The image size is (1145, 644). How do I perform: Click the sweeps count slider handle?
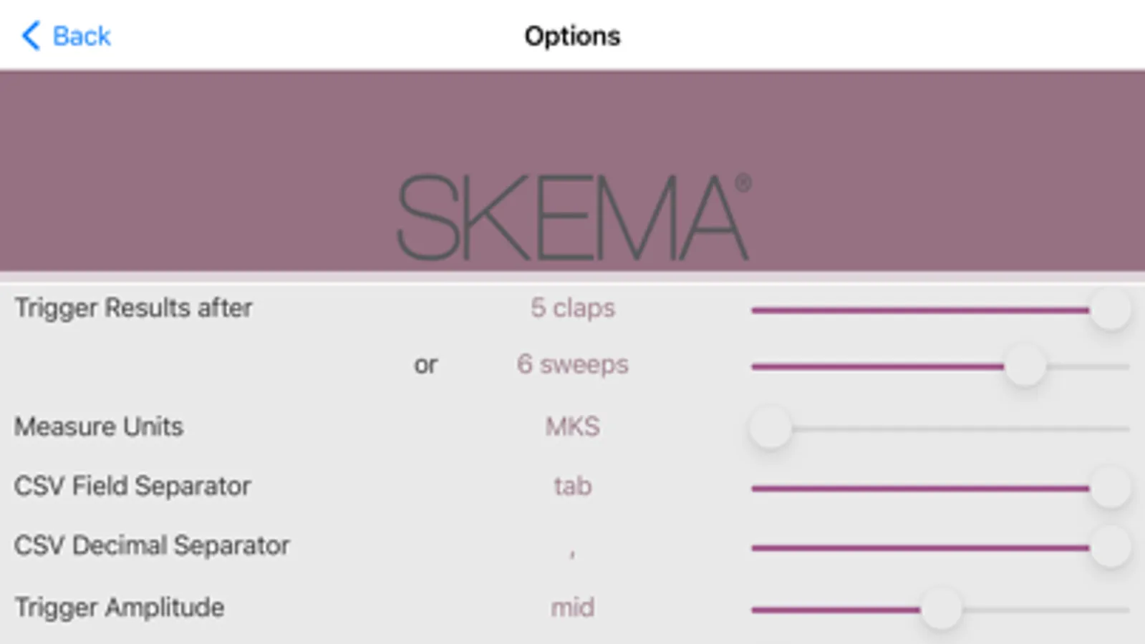coord(1025,366)
